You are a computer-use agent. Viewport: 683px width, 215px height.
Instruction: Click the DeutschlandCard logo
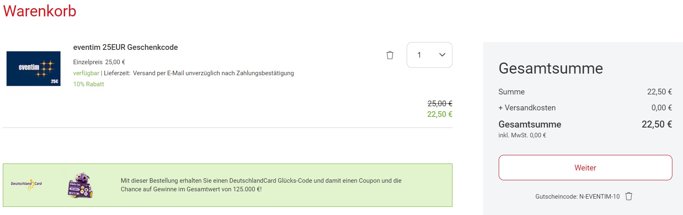(26, 184)
